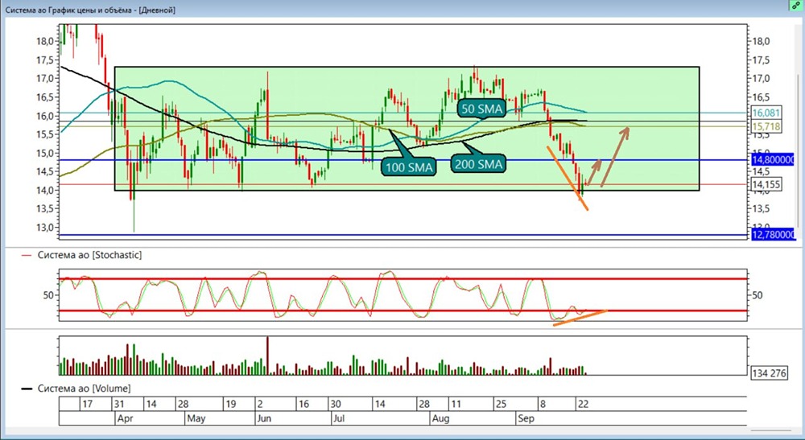This screenshot has width=805, height=440.
Task: Click the '50' label right of stochastic panel
Action: point(758,295)
